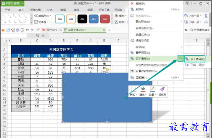Choose 删除(D) in the context menu

pos(156,4)
